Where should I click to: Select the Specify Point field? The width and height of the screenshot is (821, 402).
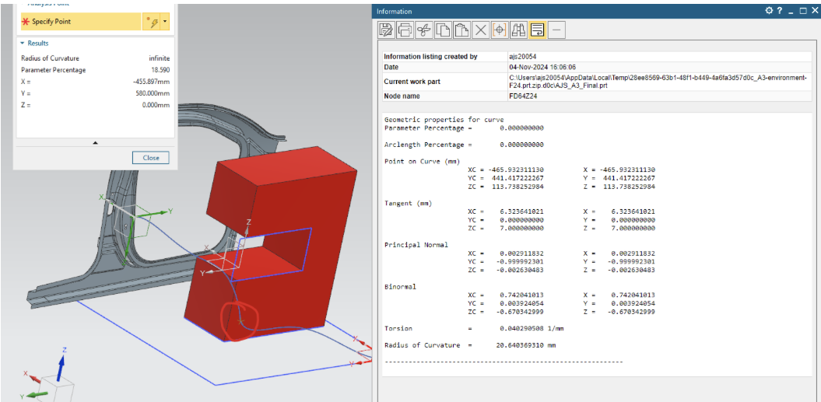click(81, 22)
